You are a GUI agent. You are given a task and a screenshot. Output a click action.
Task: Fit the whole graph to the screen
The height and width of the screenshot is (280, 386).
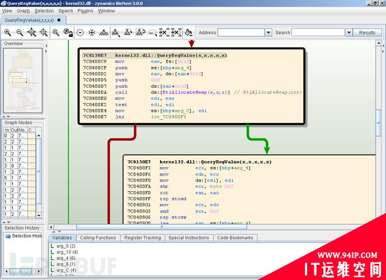click(x=32, y=32)
